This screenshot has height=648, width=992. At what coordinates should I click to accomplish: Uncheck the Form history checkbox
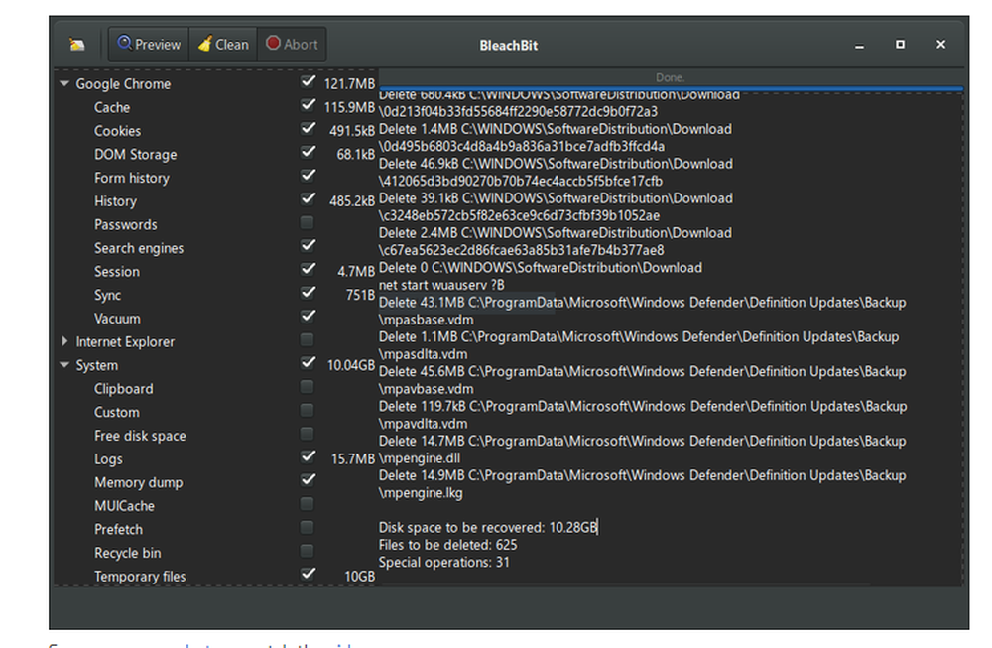pyautogui.click(x=308, y=176)
